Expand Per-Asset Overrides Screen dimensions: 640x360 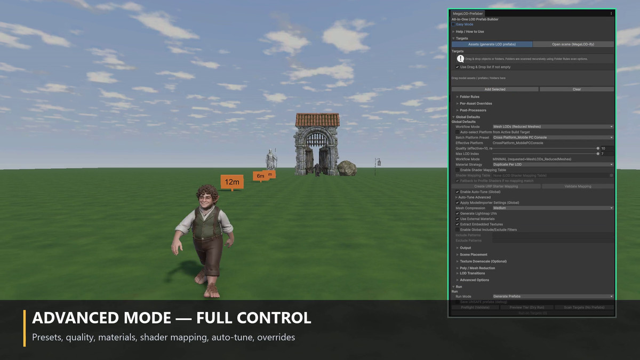[458, 103]
